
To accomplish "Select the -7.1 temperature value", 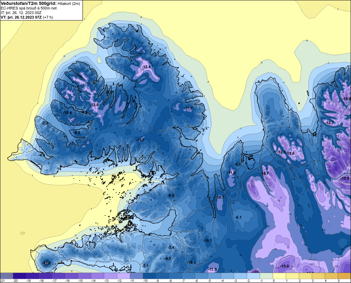I will coord(146,266).
